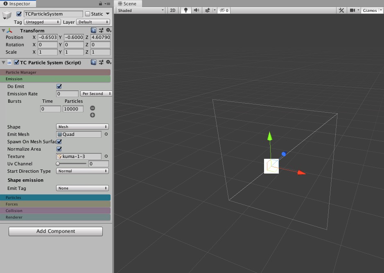Open Emit Mesh object picker circle
The width and height of the screenshot is (384, 273).
point(106,134)
